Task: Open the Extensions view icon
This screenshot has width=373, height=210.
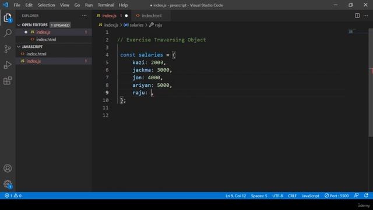Action: point(8,80)
